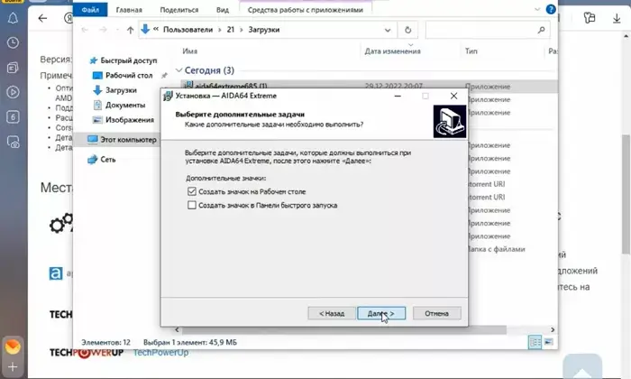631x379 pixels.
Task: Collapse the 'Сегодня (3)' group
Action: [178, 70]
